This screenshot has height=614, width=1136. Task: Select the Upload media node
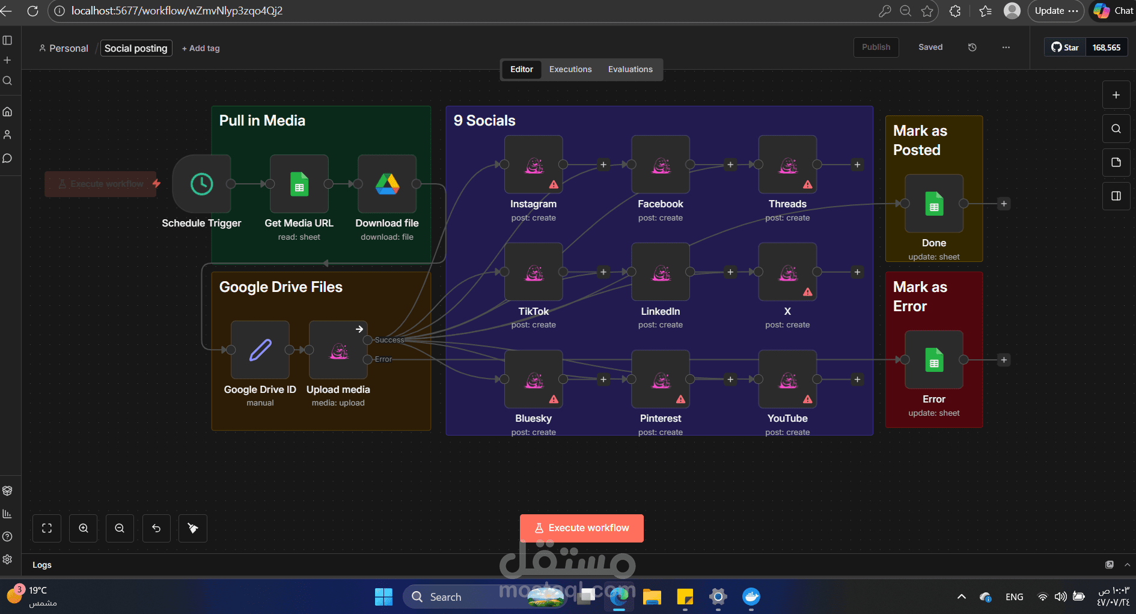[x=338, y=350]
